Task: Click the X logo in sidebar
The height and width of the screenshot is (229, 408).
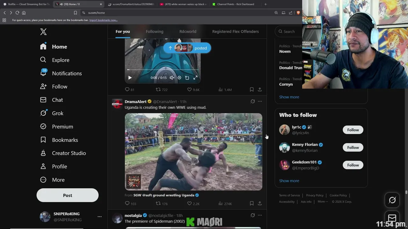Action: point(43,32)
